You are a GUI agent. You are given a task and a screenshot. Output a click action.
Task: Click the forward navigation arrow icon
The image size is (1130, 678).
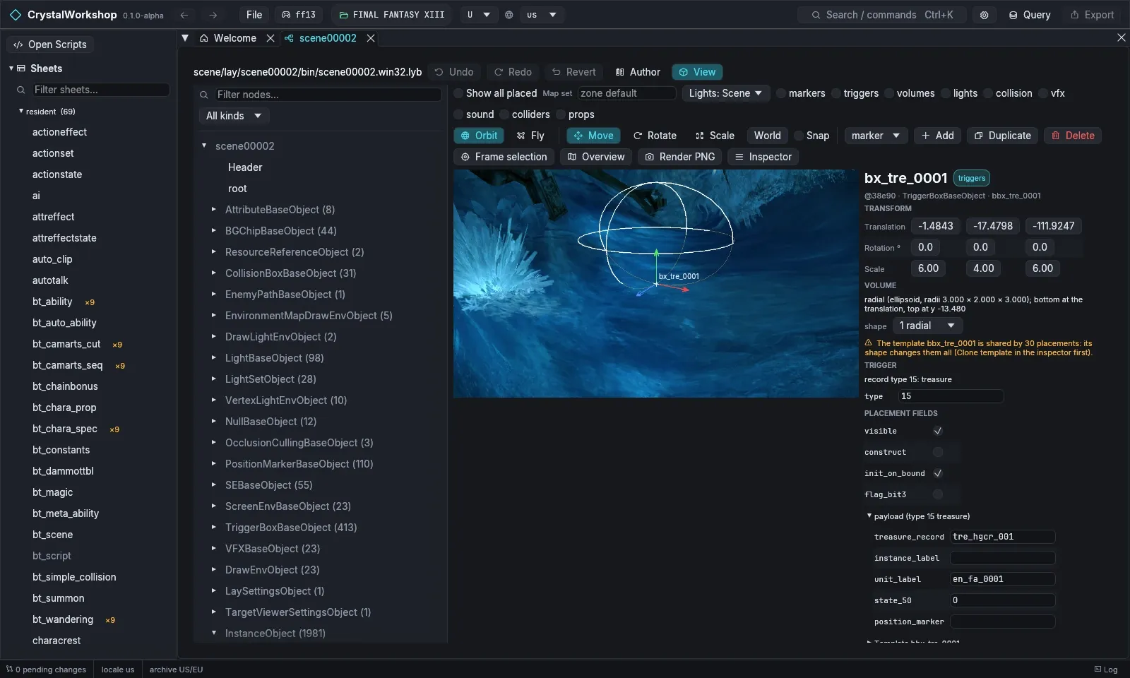(x=213, y=15)
